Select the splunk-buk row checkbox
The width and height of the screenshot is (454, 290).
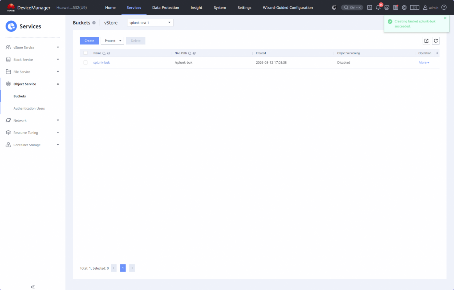pyautogui.click(x=86, y=62)
